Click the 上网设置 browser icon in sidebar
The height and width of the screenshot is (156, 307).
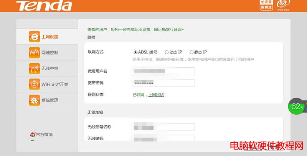(x=34, y=37)
